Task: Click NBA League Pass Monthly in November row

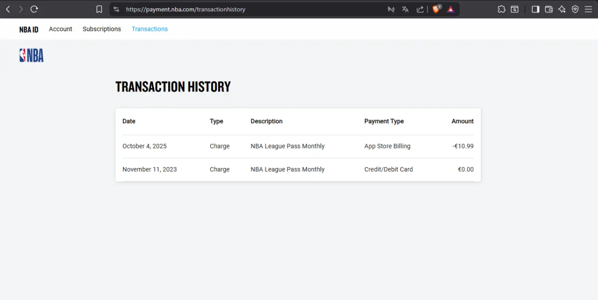Action: pyautogui.click(x=287, y=169)
